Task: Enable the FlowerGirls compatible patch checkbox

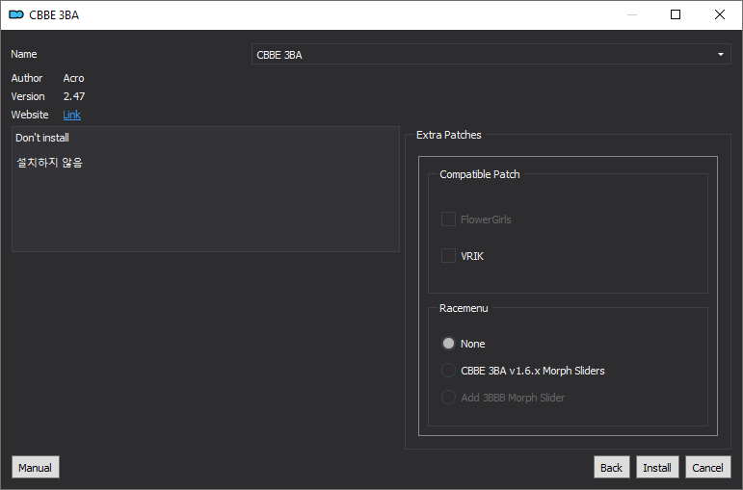Action: point(448,219)
